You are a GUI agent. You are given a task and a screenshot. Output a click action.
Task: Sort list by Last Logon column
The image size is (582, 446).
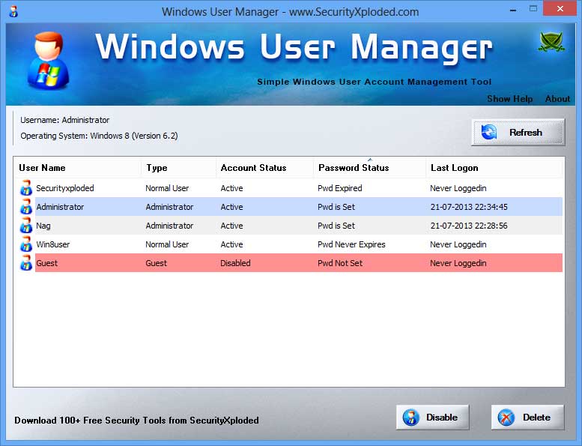pyautogui.click(x=454, y=168)
